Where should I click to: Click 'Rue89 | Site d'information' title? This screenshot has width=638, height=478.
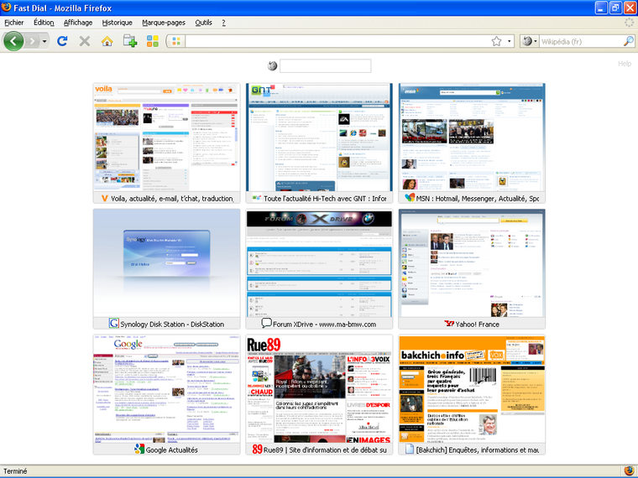[325, 450]
